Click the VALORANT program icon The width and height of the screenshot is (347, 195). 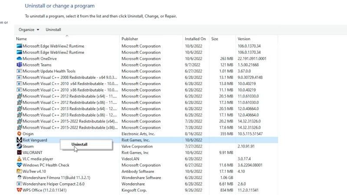[x=19, y=153]
